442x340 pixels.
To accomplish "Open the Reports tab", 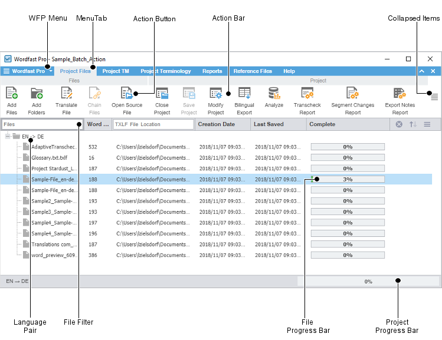I will (212, 71).
